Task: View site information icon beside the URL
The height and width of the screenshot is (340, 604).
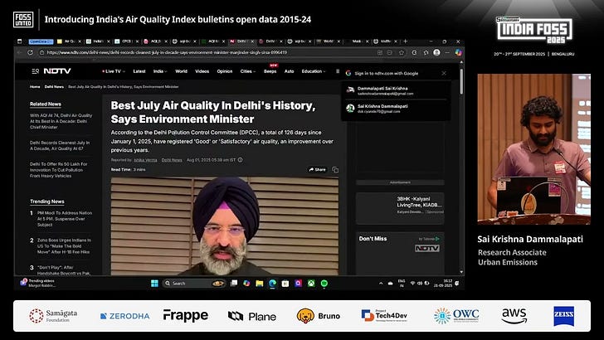Action: (41, 52)
